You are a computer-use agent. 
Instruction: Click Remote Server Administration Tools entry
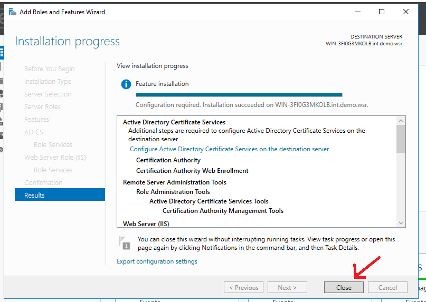tap(174, 182)
